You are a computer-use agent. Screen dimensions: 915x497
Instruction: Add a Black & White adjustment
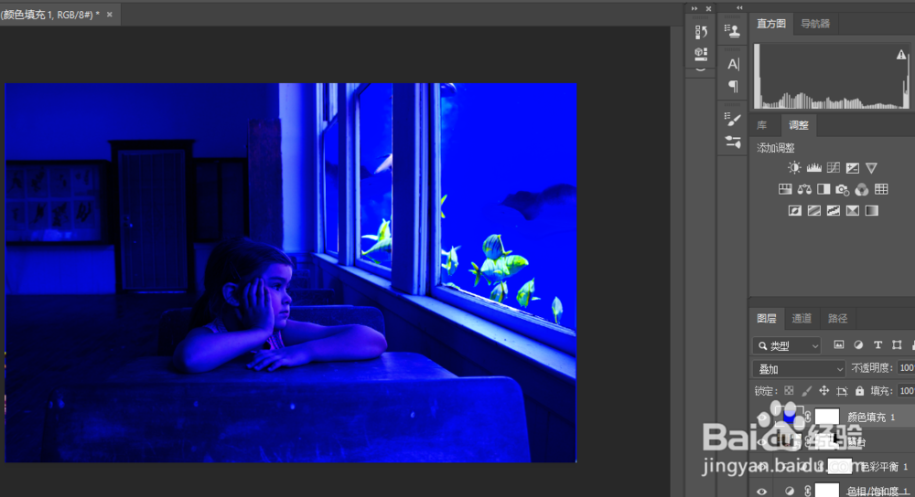[x=823, y=189]
